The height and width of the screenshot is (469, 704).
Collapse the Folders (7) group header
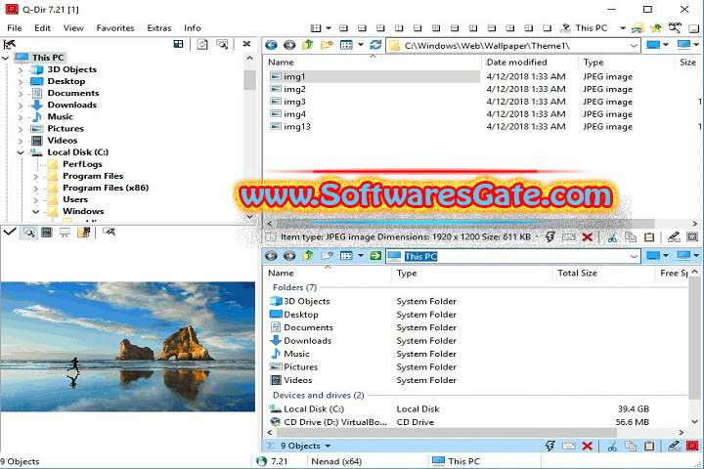click(294, 287)
